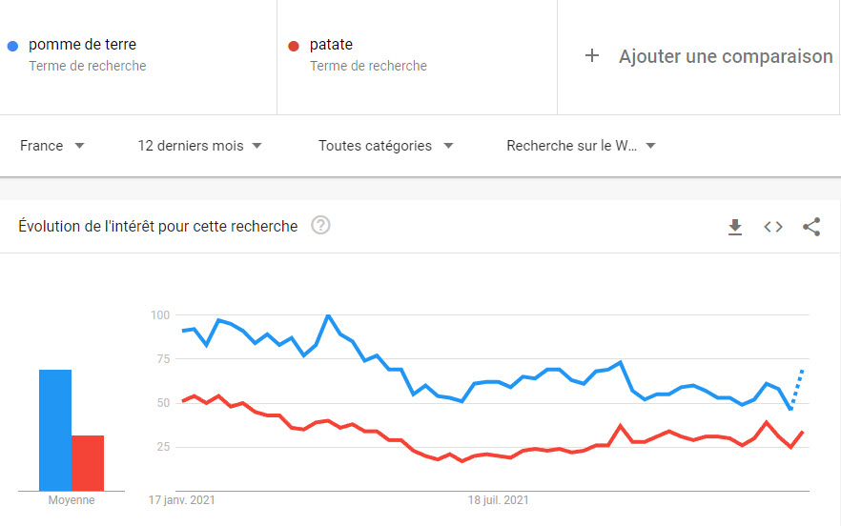This screenshot has width=841, height=526.
Task: Click the share icon for the chart
Action: click(x=811, y=227)
